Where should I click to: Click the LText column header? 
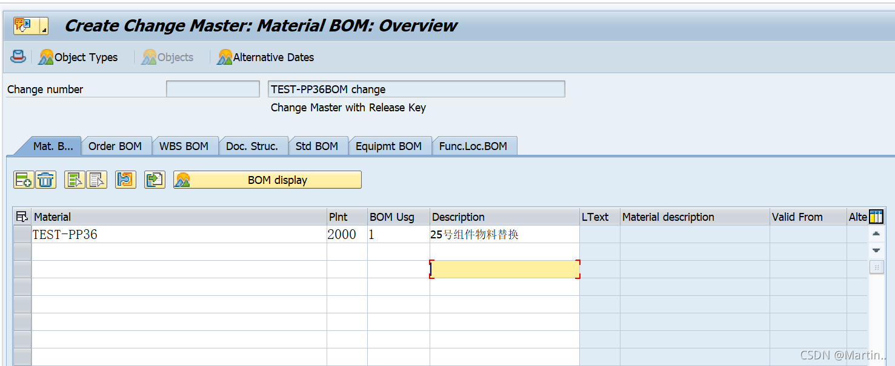click(x=600, y=217)
